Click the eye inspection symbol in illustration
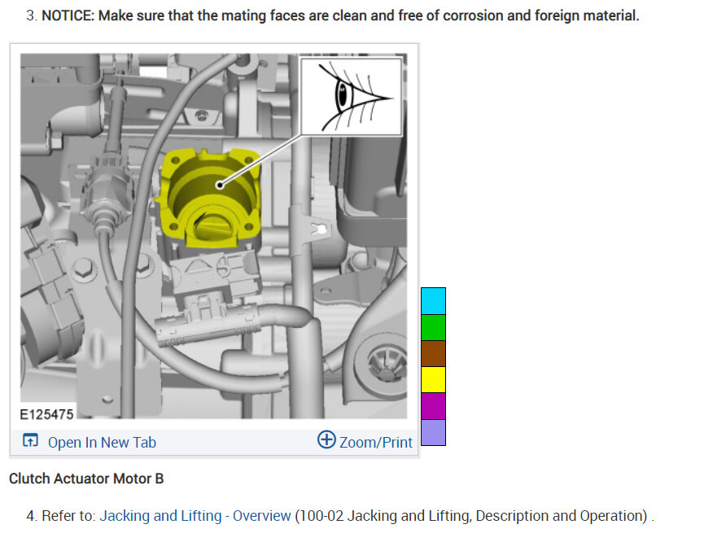 pyautogui.click(x=352, y=96)
